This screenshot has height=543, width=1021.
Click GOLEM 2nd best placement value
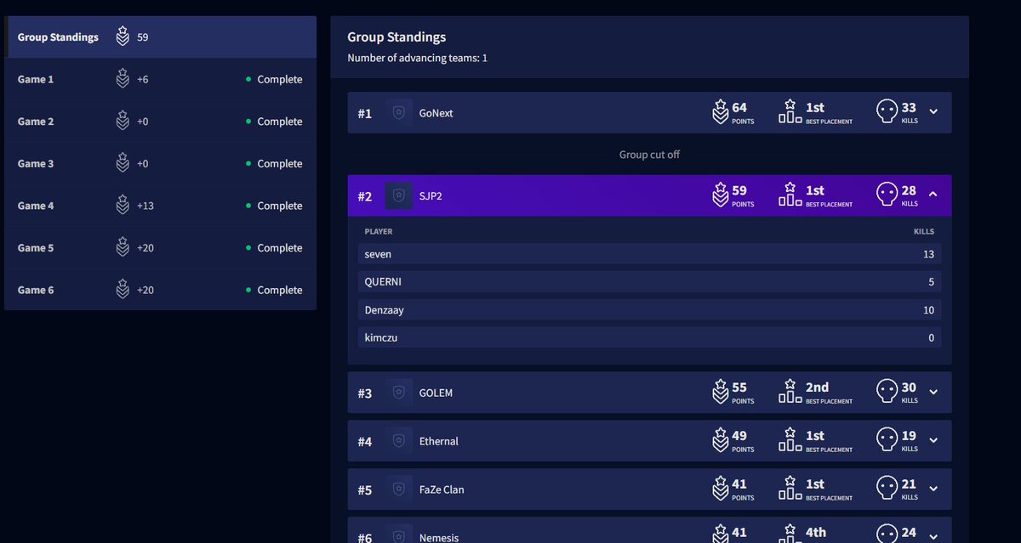817,387
